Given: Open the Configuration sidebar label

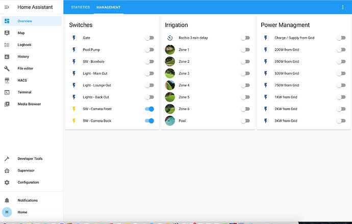Looking at the screenshot, I should pyautogui.click(x=28, y=183).
